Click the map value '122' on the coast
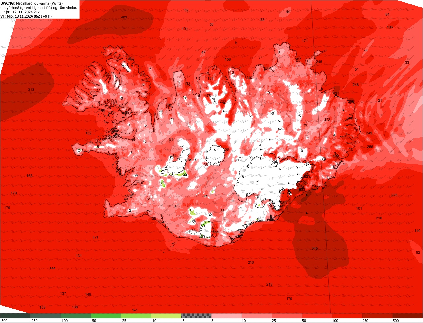Screen dimensions: 423x323 click(153, 219)
